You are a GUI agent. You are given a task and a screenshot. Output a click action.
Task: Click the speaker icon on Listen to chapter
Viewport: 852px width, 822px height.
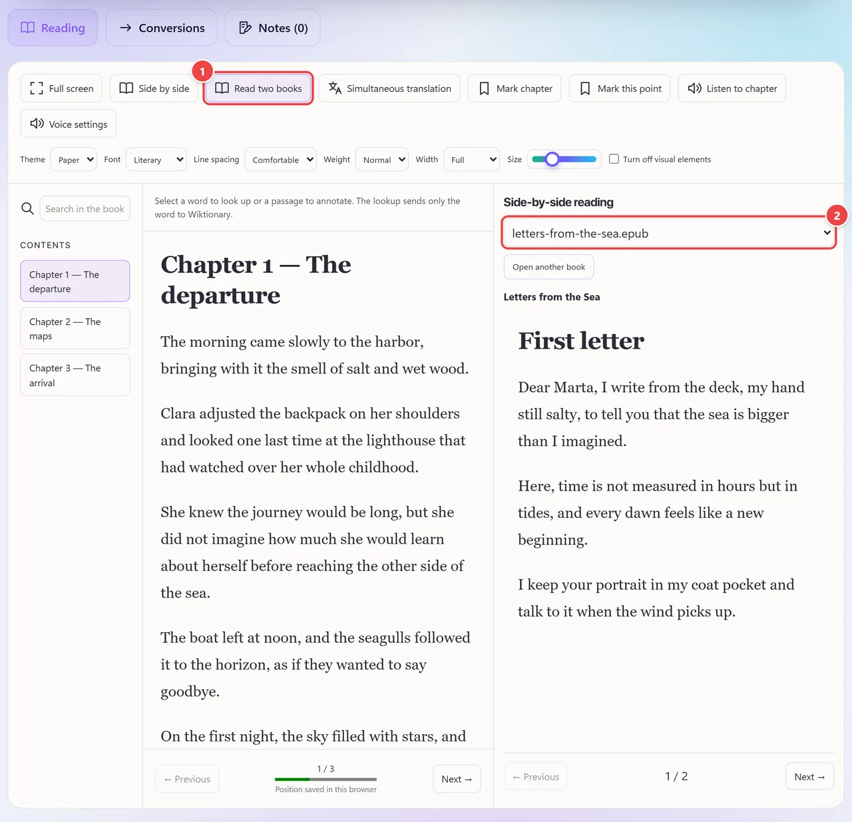694,89
